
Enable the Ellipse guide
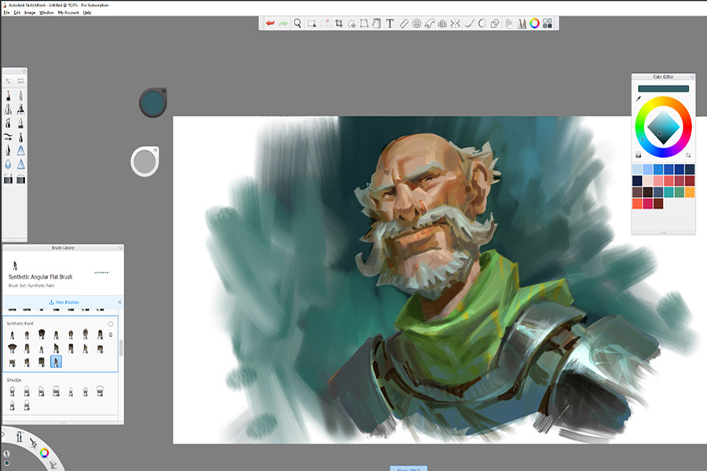pos(416,24)
